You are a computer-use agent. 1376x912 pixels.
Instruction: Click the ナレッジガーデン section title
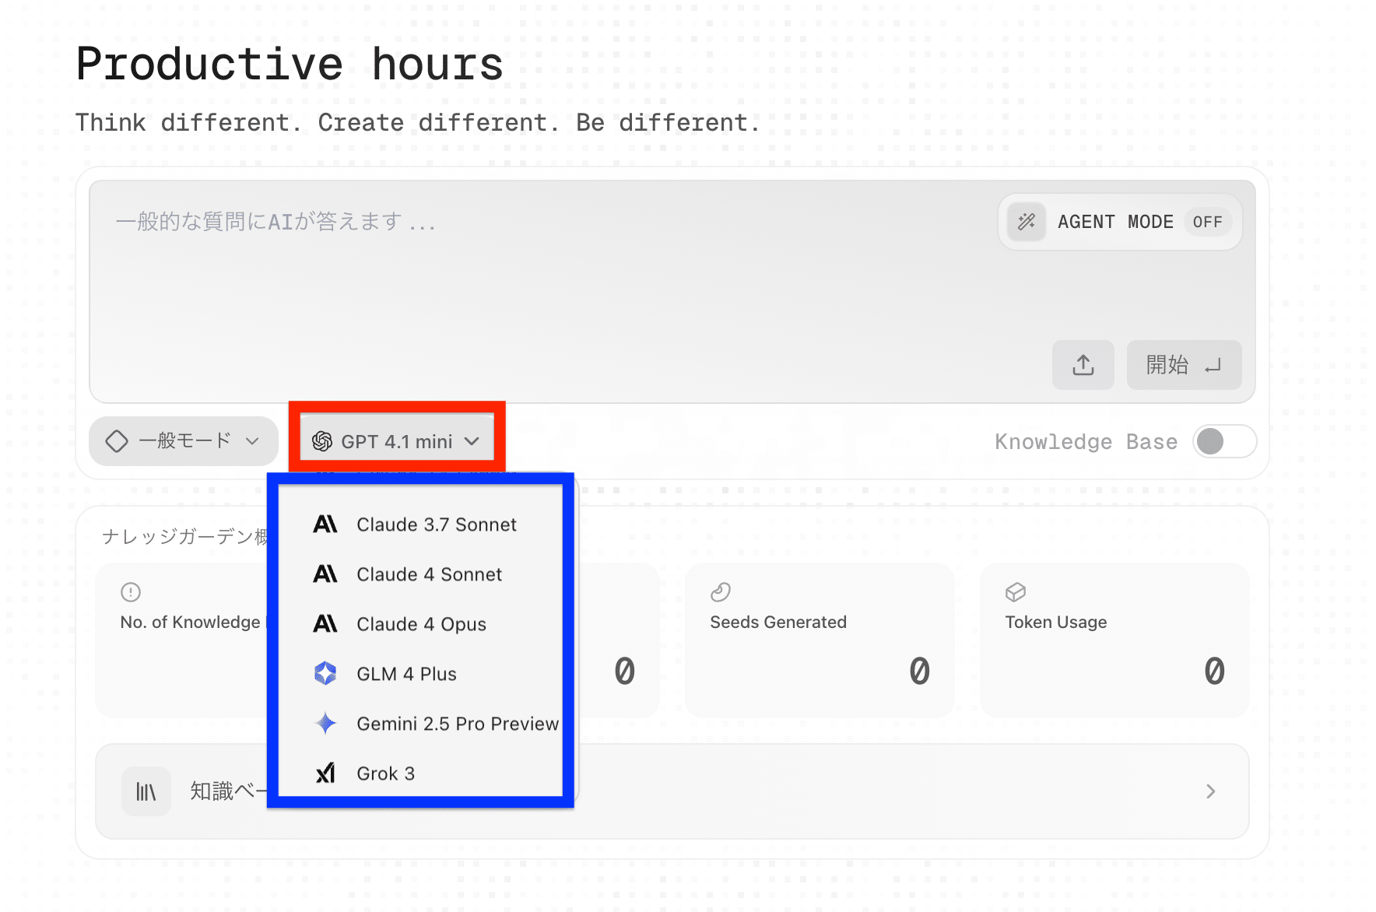(x=185, y=536)
